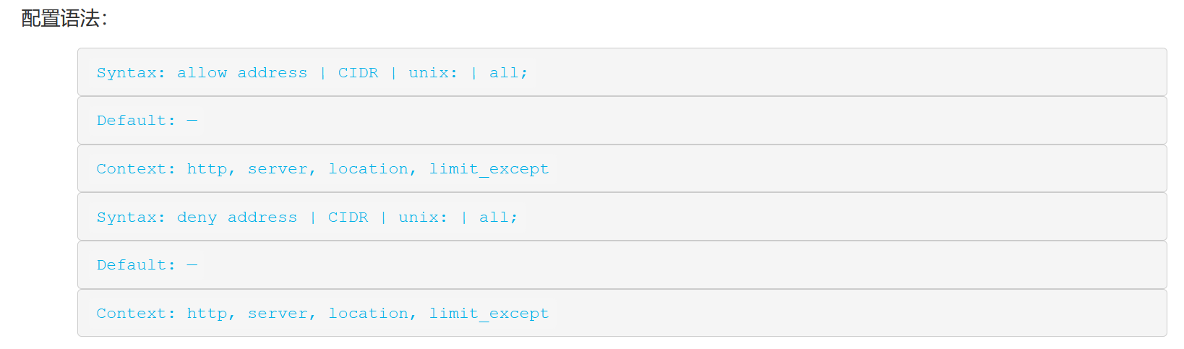
Task: Click the word "deny" in the Syntax line
Action: 197,217
